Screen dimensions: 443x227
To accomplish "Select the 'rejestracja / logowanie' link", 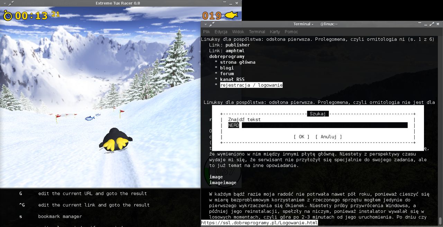I will [x=251, y=85].
